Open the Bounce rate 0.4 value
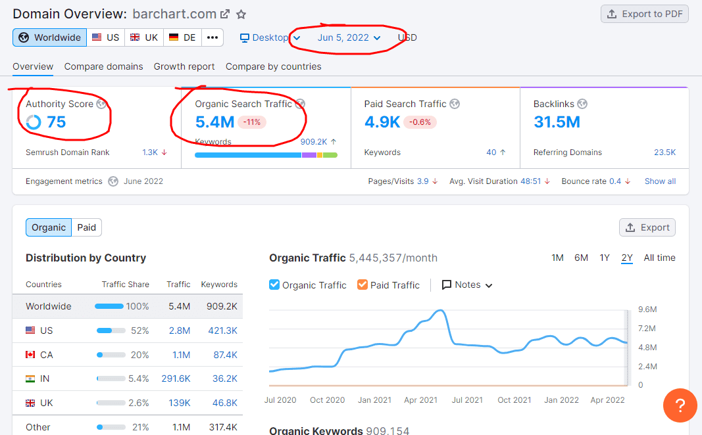702x435 pixels. 615,181
